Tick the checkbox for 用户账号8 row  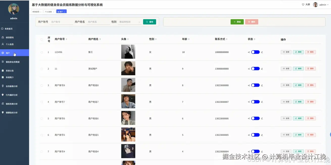tap(42, 85)
